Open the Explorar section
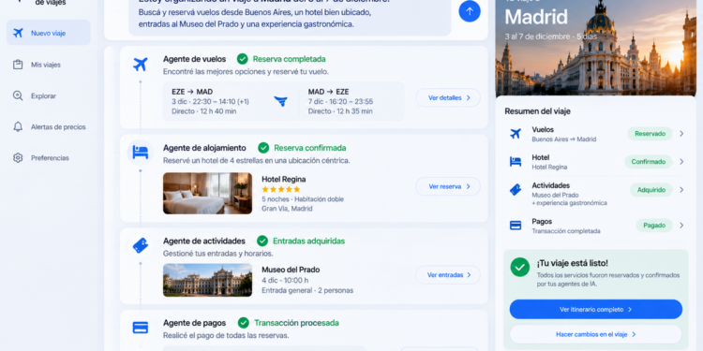 point(43,95)
